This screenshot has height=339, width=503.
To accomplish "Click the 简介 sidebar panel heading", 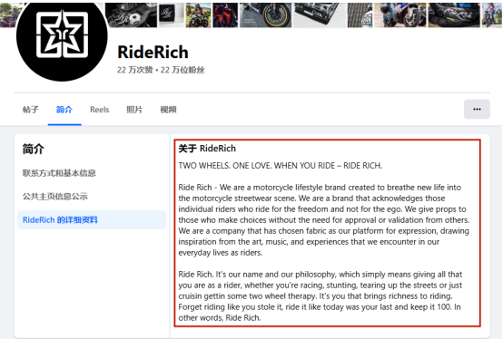I will point(34,150).
